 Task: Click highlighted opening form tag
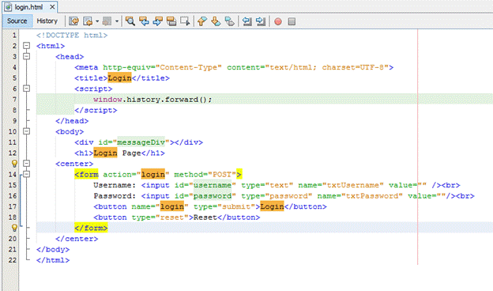(86, 174)
